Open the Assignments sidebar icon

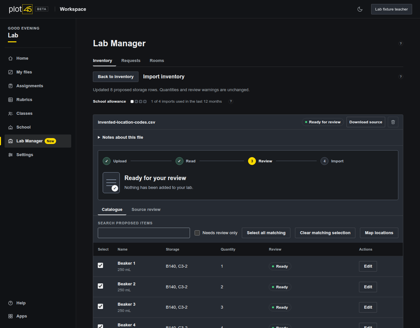(x=10, y=86)
